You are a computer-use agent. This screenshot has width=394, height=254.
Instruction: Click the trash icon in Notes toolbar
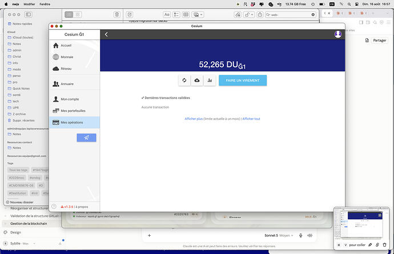[x=117, y=15]
